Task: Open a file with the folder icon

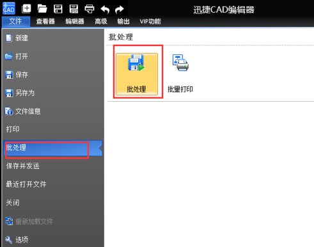Action: [42, 9]
